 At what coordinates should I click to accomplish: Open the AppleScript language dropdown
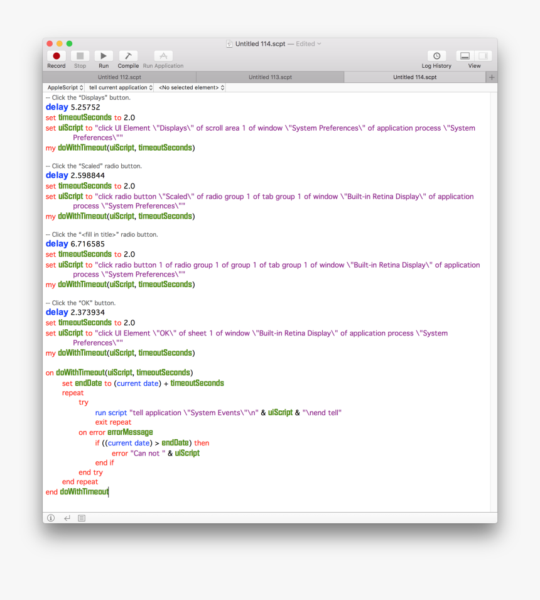tap(63, 87)
